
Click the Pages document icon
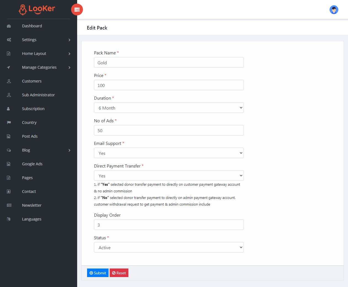point(9,178)
